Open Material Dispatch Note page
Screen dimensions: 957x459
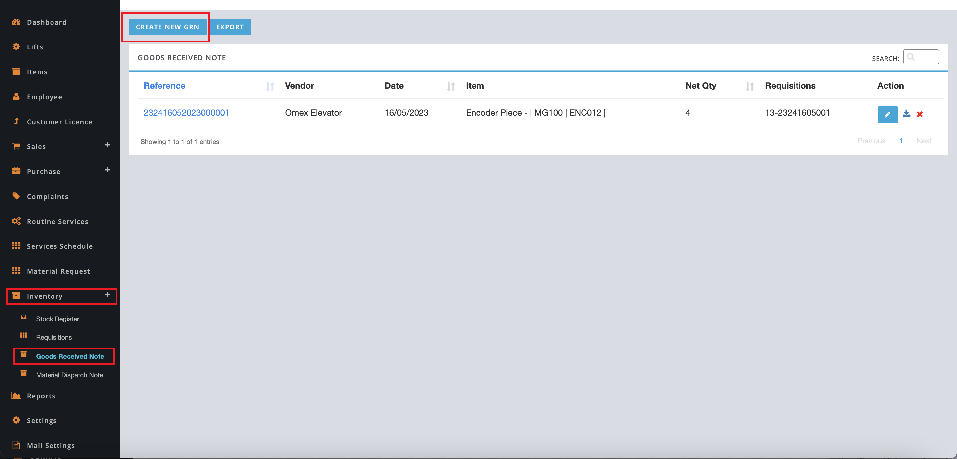click(69, 375)
